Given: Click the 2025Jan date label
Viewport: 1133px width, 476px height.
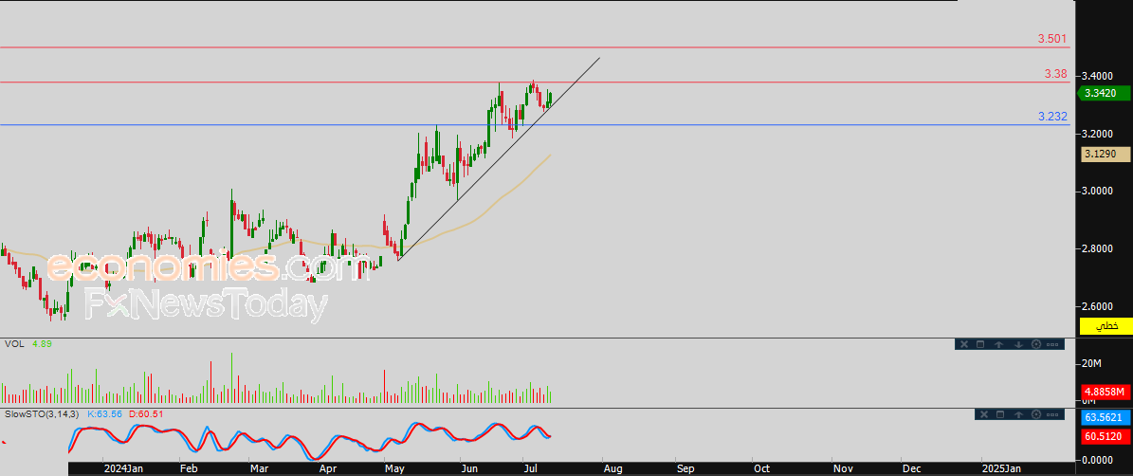Looking at the screenshot, I should 1001,468.
